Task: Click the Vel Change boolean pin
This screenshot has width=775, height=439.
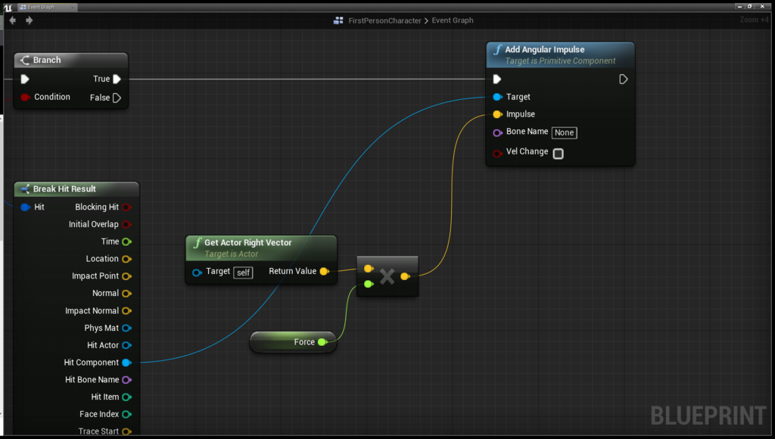Action: [498, 154]
